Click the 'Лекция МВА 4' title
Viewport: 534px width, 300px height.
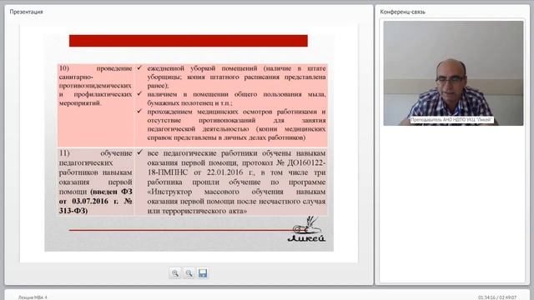33,297
